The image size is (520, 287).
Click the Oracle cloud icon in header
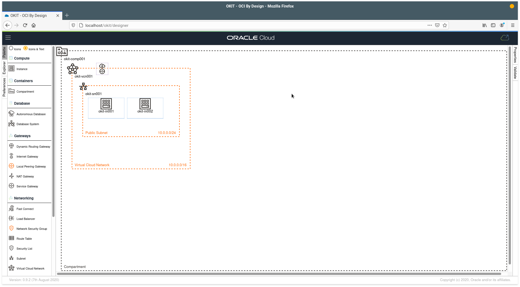tap(505, 38)
